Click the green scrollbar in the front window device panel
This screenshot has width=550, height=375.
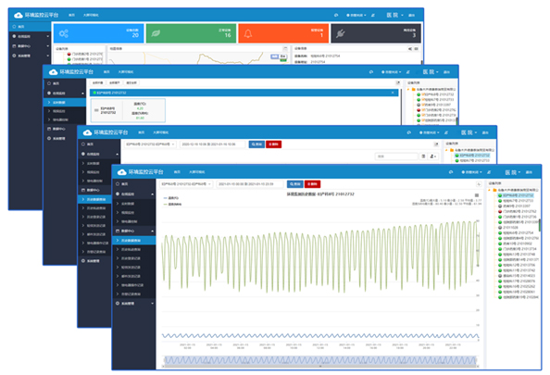click(x=540, y=225)
